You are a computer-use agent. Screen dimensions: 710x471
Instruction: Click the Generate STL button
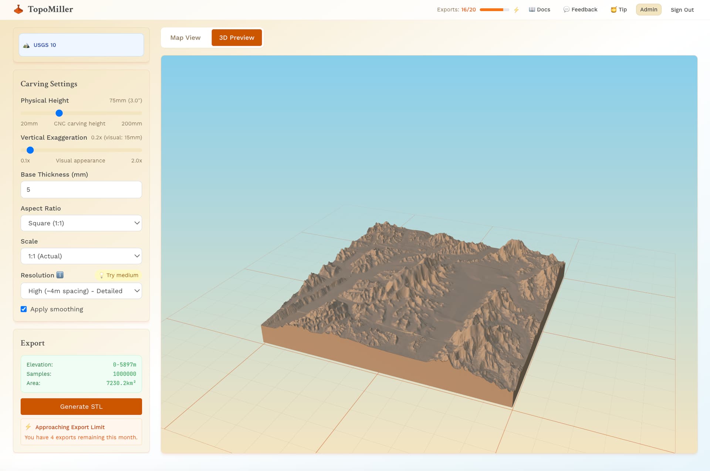tap(81, 407)
